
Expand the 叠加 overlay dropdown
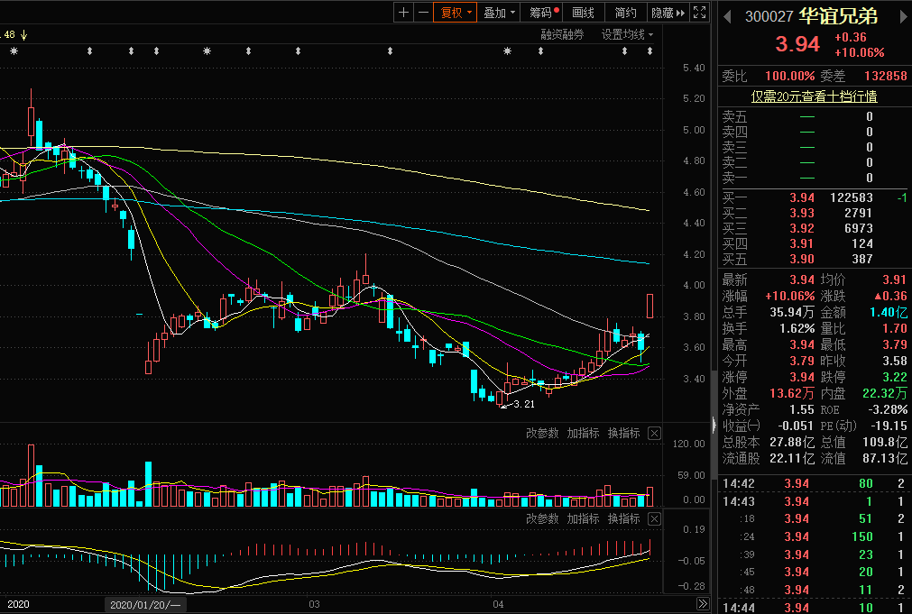coord(499,12)
